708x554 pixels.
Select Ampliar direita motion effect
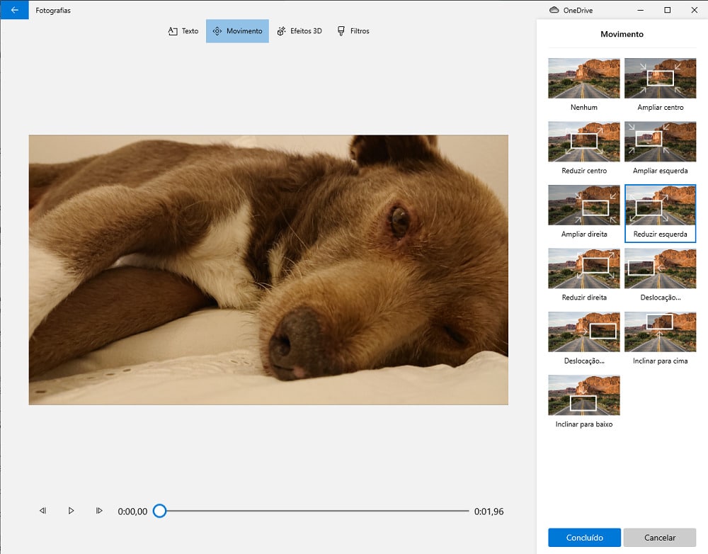tap(584, 205)
